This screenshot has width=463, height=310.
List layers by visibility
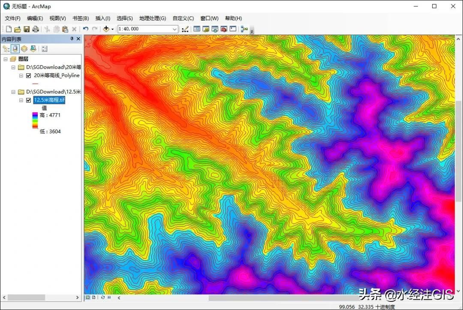click(x=24, y=49)
